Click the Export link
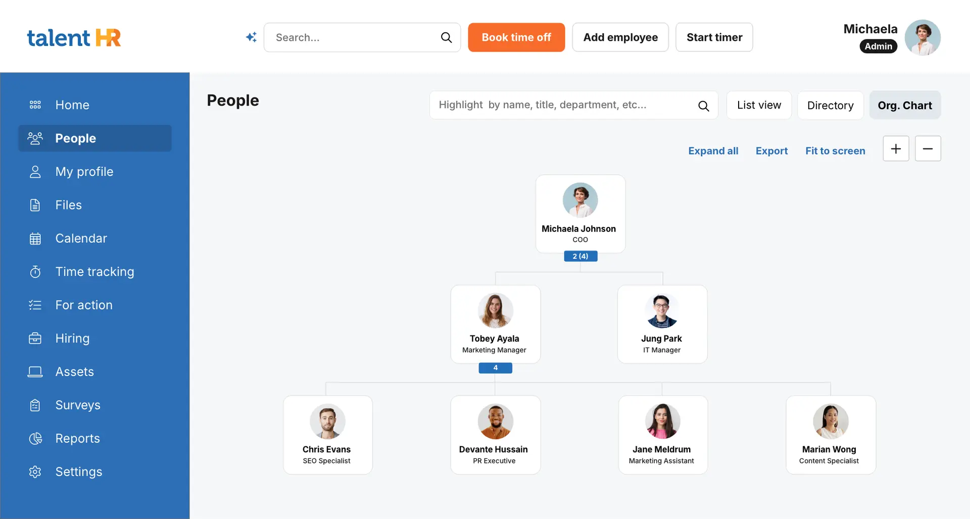Viewport: 970px width, 519px height. 771,151
